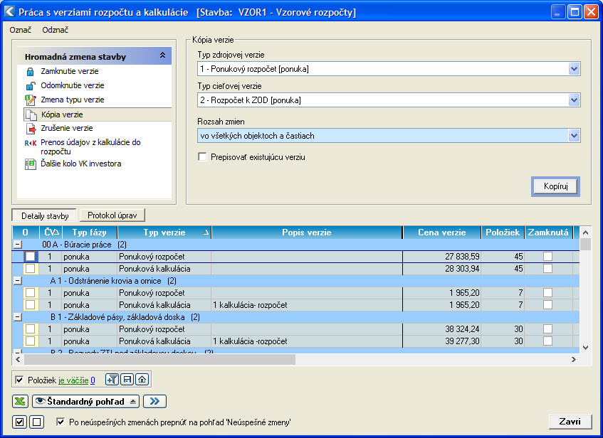Click the Kopíruj button

pyautogui.click(x=555, y=186)
